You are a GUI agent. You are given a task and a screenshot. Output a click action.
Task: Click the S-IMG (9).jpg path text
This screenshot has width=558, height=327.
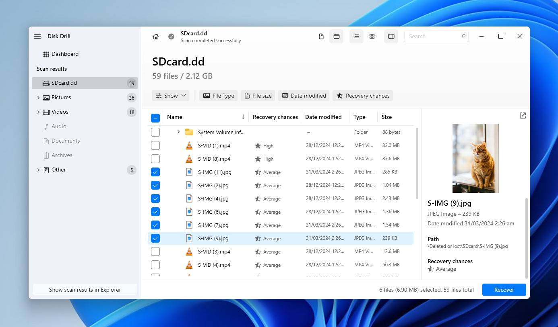[467, 246]
